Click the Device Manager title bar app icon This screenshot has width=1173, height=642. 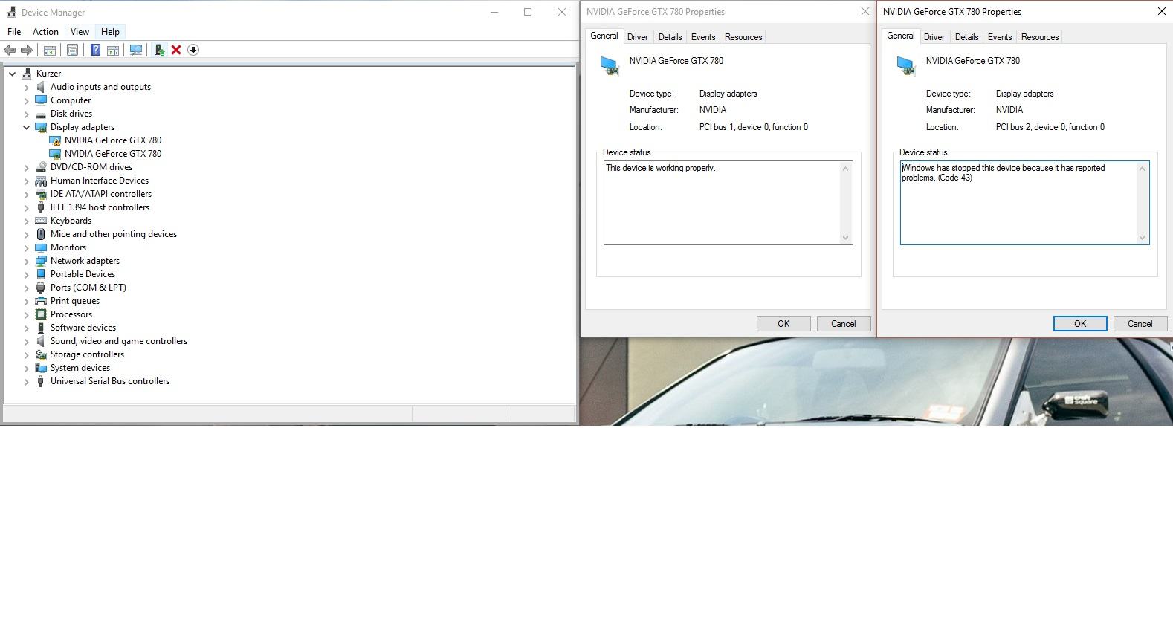[12, 12]
